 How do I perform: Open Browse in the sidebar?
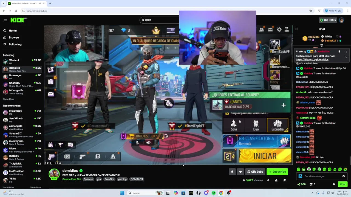[x=11, y=37]
